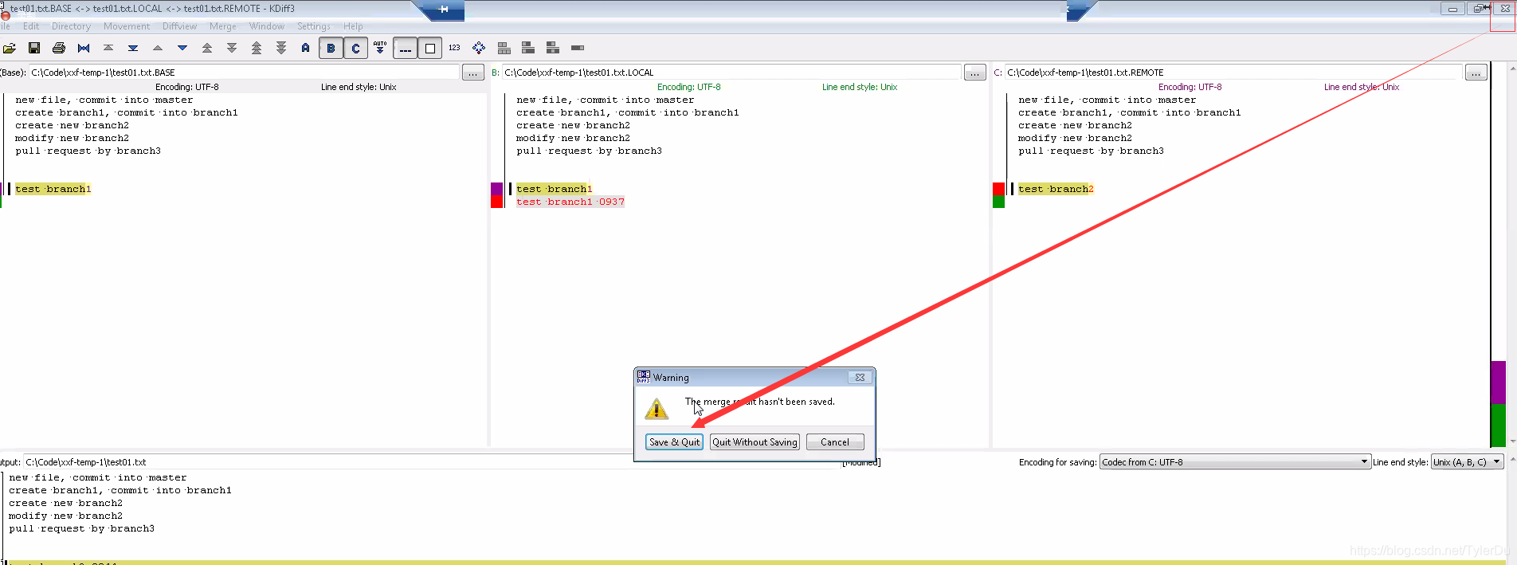Click the second-to-last toolbar layout icon
Screen dimensions: 1517x565
(553, 48)
